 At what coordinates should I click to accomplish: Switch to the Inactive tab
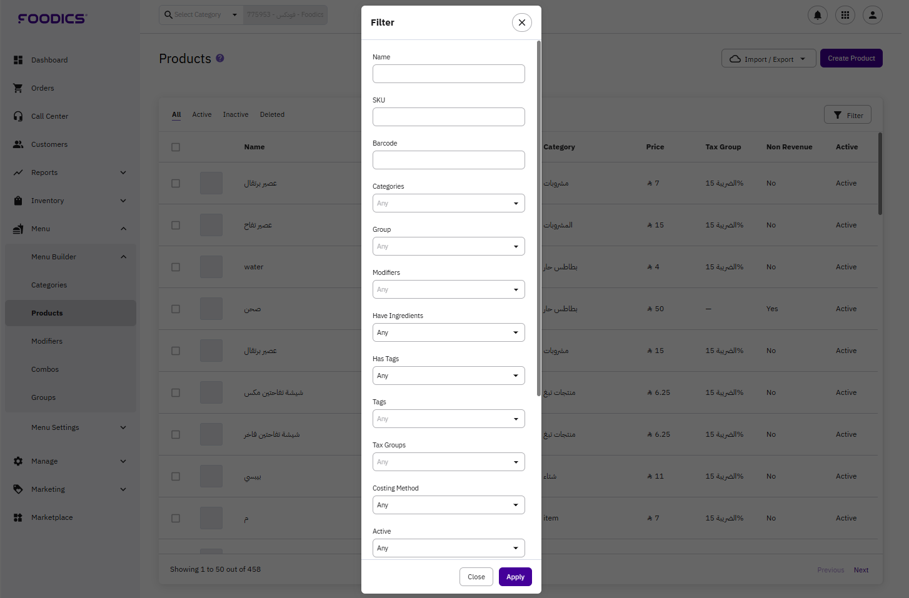pyautogui.click(x=236, y=114)
